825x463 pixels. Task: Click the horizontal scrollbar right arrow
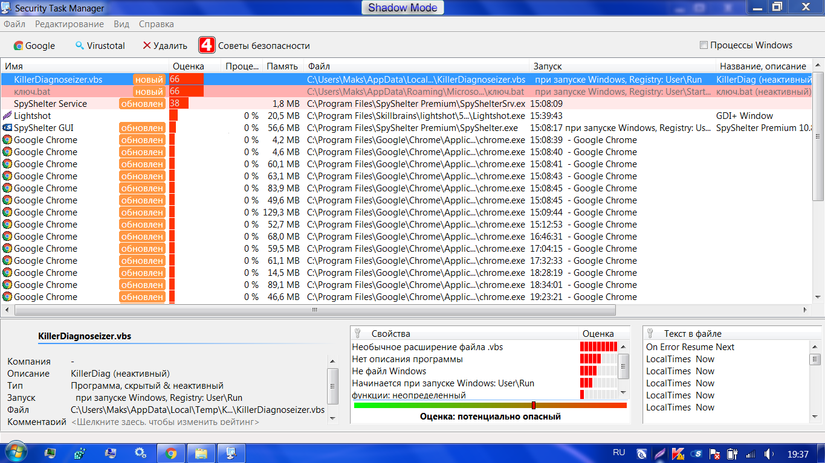[806, 310]
